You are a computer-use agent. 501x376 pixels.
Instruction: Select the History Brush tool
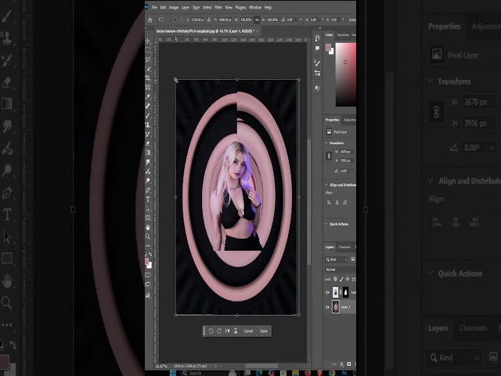point(148,134)
